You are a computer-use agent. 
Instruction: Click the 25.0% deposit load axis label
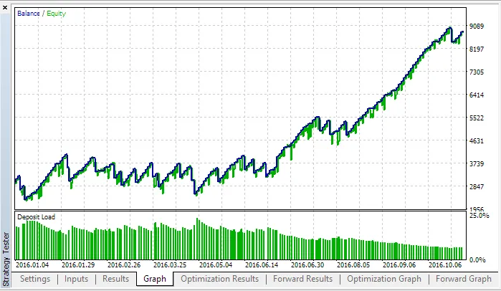tap(479, 215)
